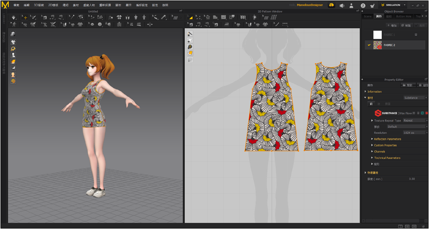Screen dimensions: 429x229
Task: Click the speaker announcements icon
Action: 342,5
